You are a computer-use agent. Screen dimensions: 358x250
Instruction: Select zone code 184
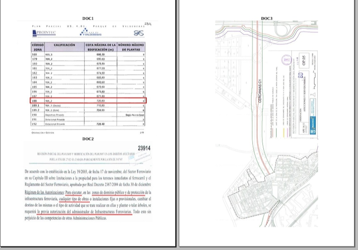coord(34,82)
